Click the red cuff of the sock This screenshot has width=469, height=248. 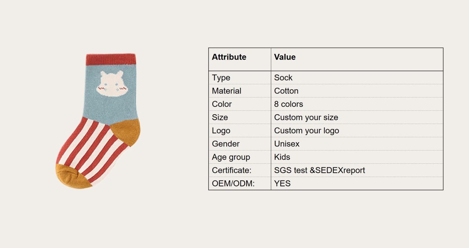[x=111, y=59]
